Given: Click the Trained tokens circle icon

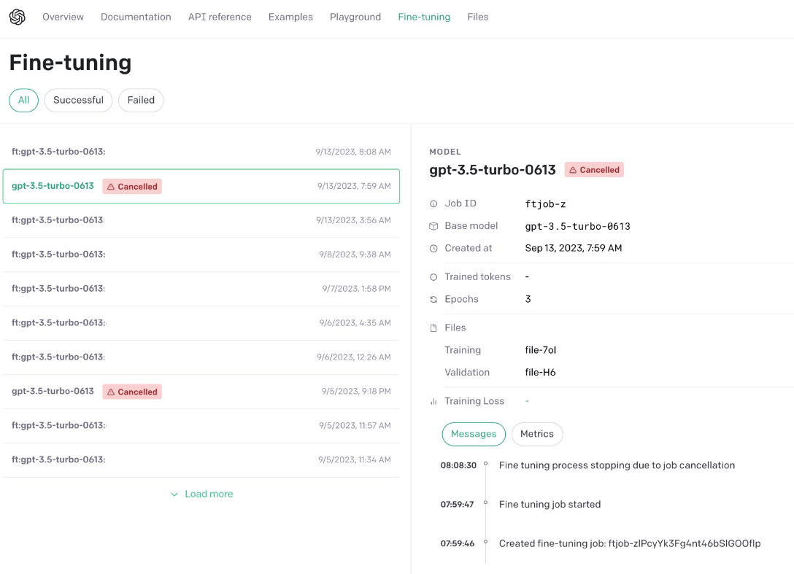Looking at the screenshot, I should [x=433, y=277].
